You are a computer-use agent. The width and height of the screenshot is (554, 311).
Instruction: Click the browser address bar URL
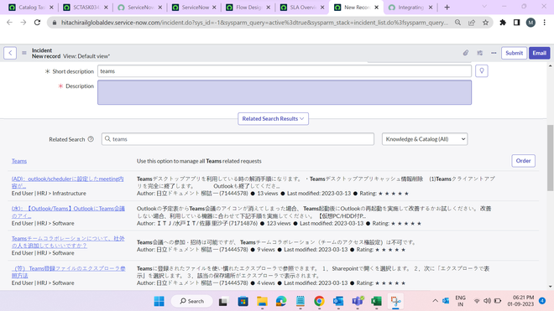point(254,23)
